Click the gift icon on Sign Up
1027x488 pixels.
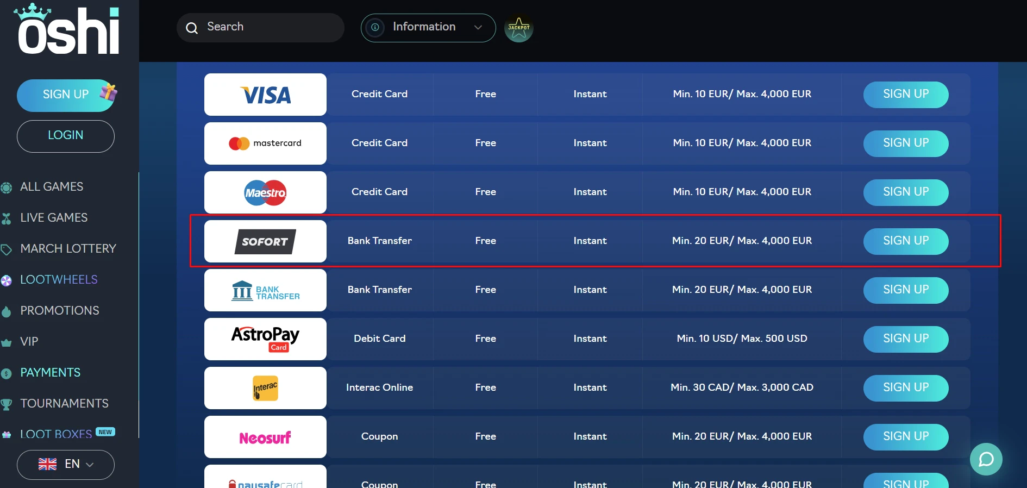point(108,92)
